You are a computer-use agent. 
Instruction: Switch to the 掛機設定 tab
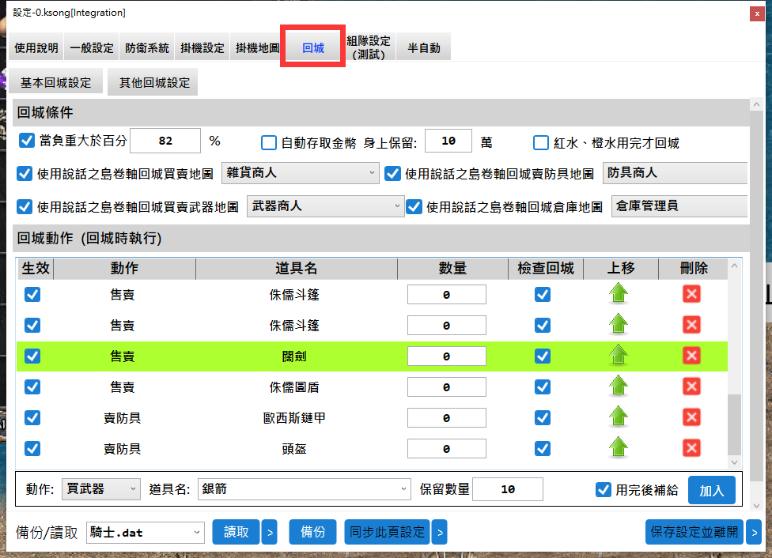(202, 48)
